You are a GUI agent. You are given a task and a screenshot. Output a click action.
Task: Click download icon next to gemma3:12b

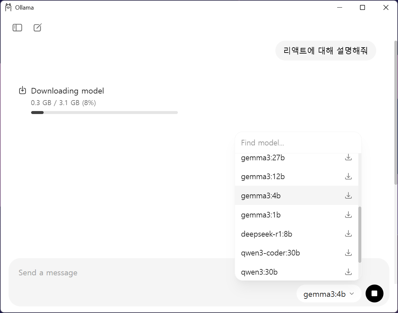[x=348, y=176]
